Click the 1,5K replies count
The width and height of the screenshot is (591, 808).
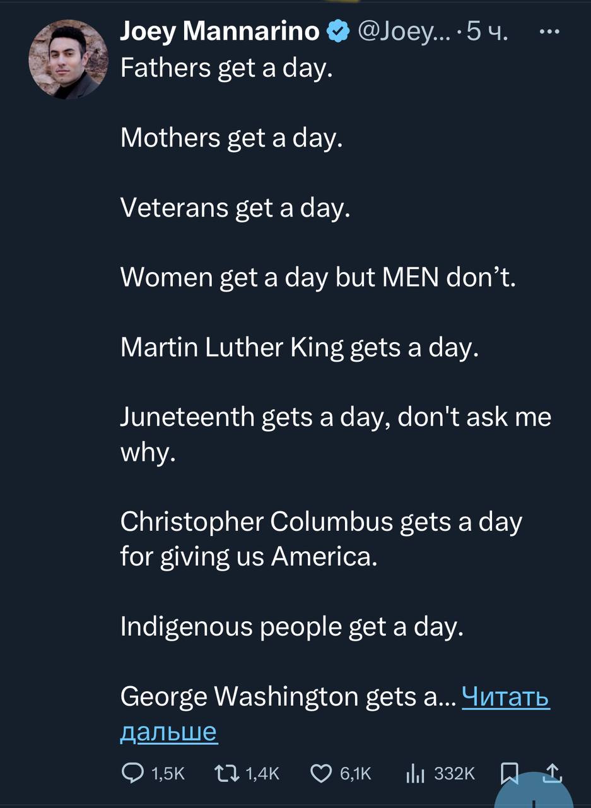click(168, 773)
